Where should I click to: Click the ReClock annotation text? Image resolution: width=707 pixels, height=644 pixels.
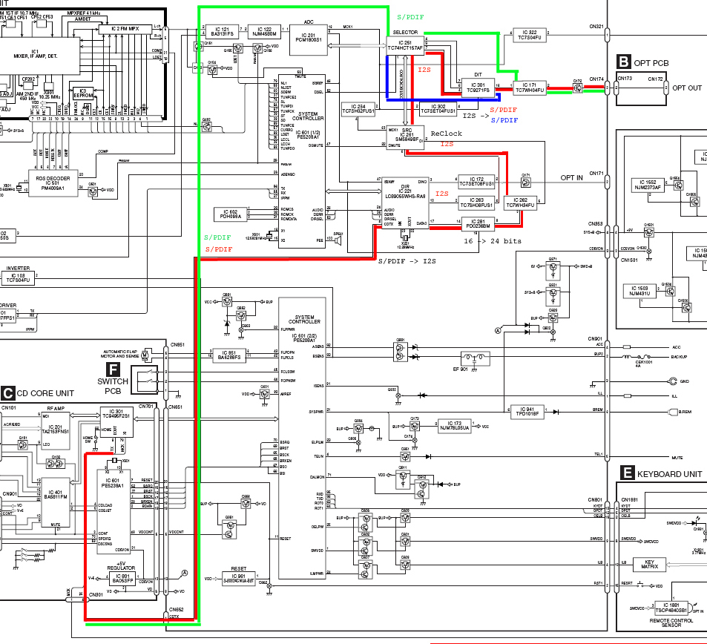tap(447, 134)
